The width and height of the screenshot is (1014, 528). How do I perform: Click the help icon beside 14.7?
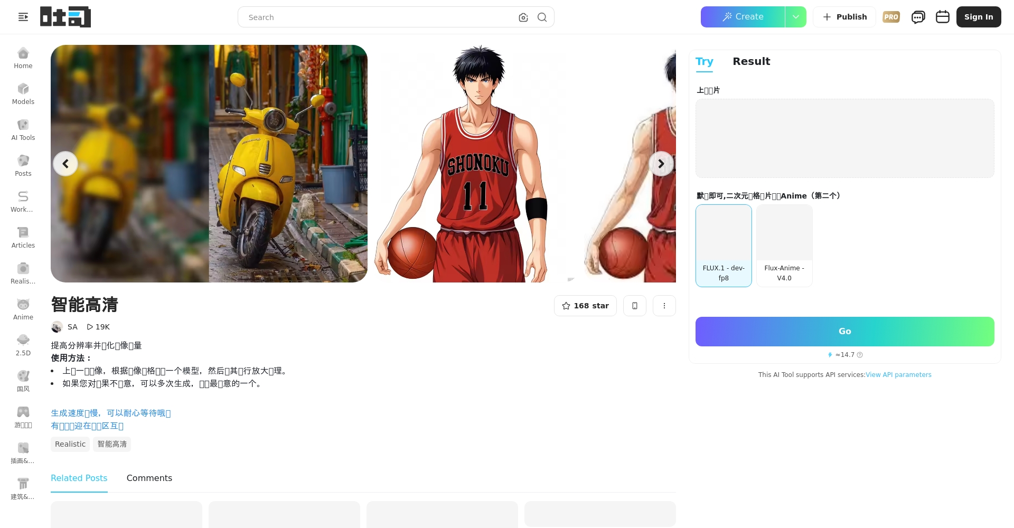860,355
